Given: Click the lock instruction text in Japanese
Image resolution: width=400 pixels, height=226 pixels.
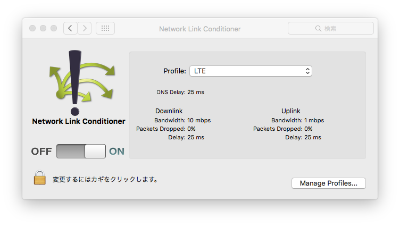Looking at the screenshot, I should tap(105, 179).
